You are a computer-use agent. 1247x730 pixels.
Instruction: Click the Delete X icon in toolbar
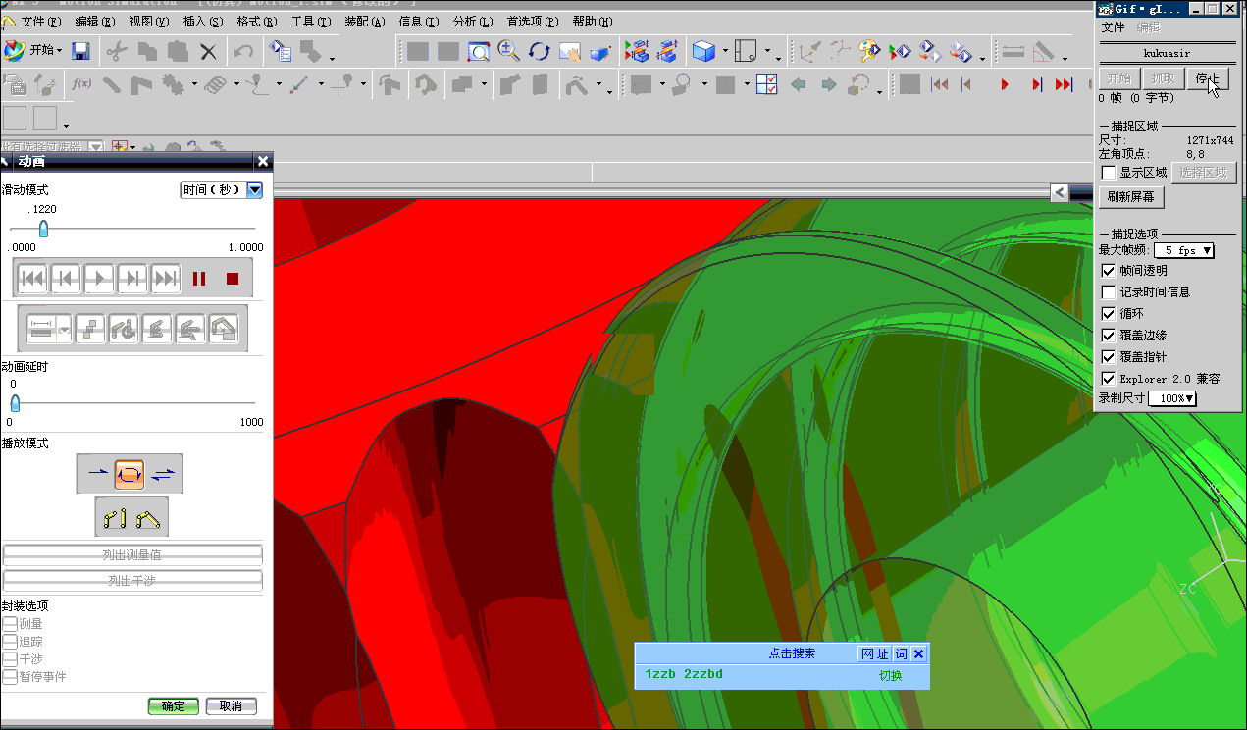pos(208,51)
